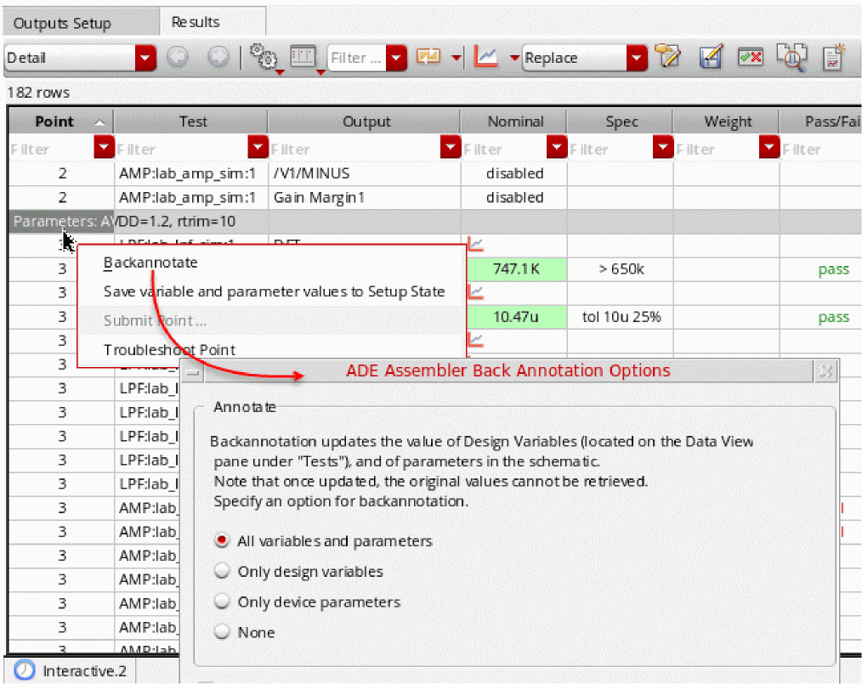Image resolution: width=862 pixels, height=684 pixels.
Task: Click the orange refresh icon in toolbar
Action: 428,57
